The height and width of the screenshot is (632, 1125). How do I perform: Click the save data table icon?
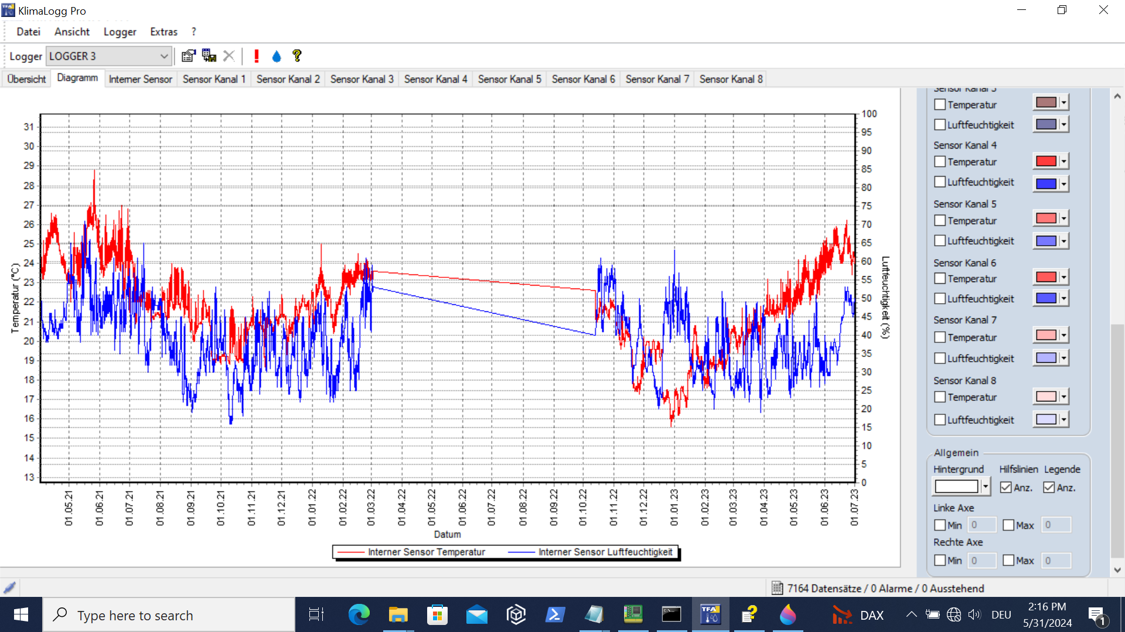tap(209, 56)
